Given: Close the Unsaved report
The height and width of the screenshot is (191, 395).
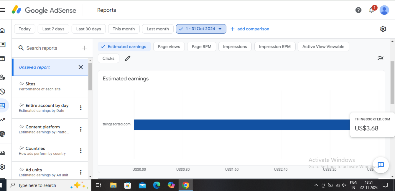Looking at the screenshot, I should (81, 67).
